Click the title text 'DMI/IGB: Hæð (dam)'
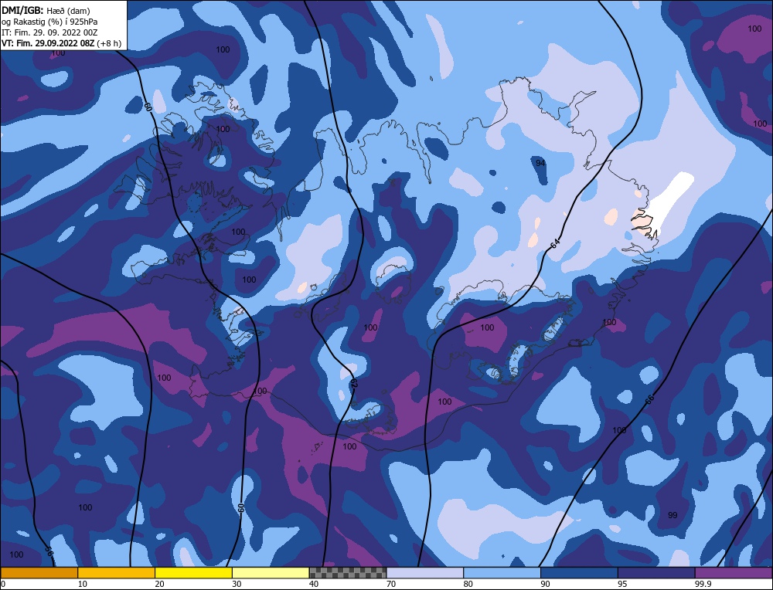773x590 pixels. [46, 10]
